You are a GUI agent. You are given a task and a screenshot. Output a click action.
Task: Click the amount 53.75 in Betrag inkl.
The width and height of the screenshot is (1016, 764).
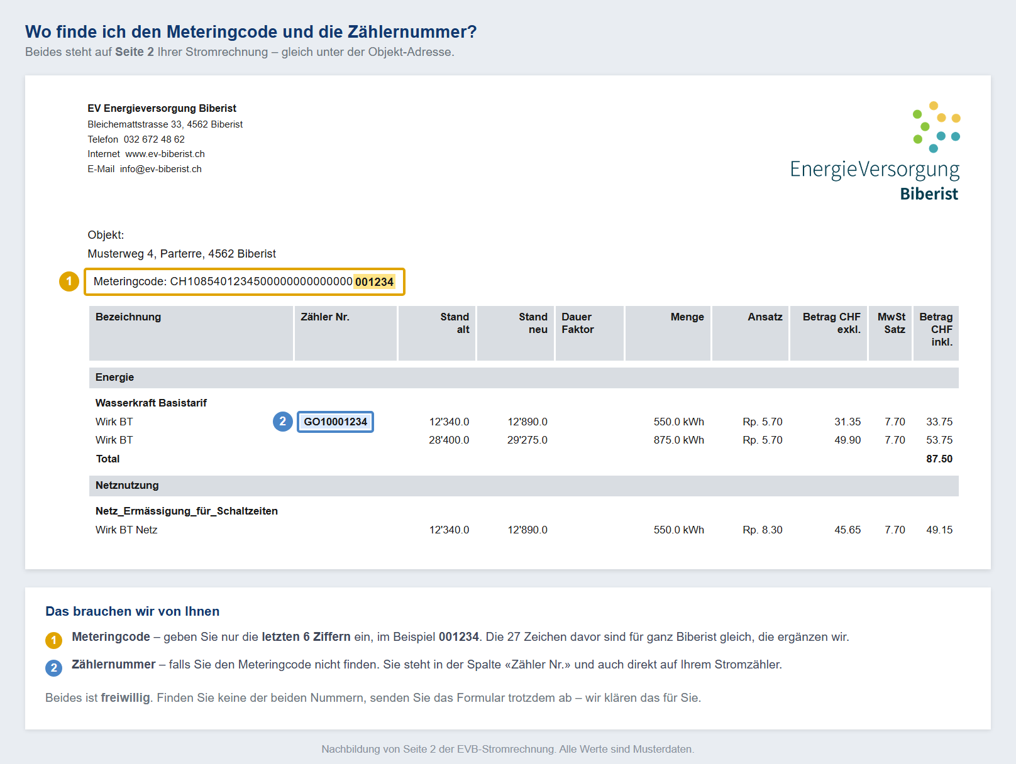(x=939, y=440)
